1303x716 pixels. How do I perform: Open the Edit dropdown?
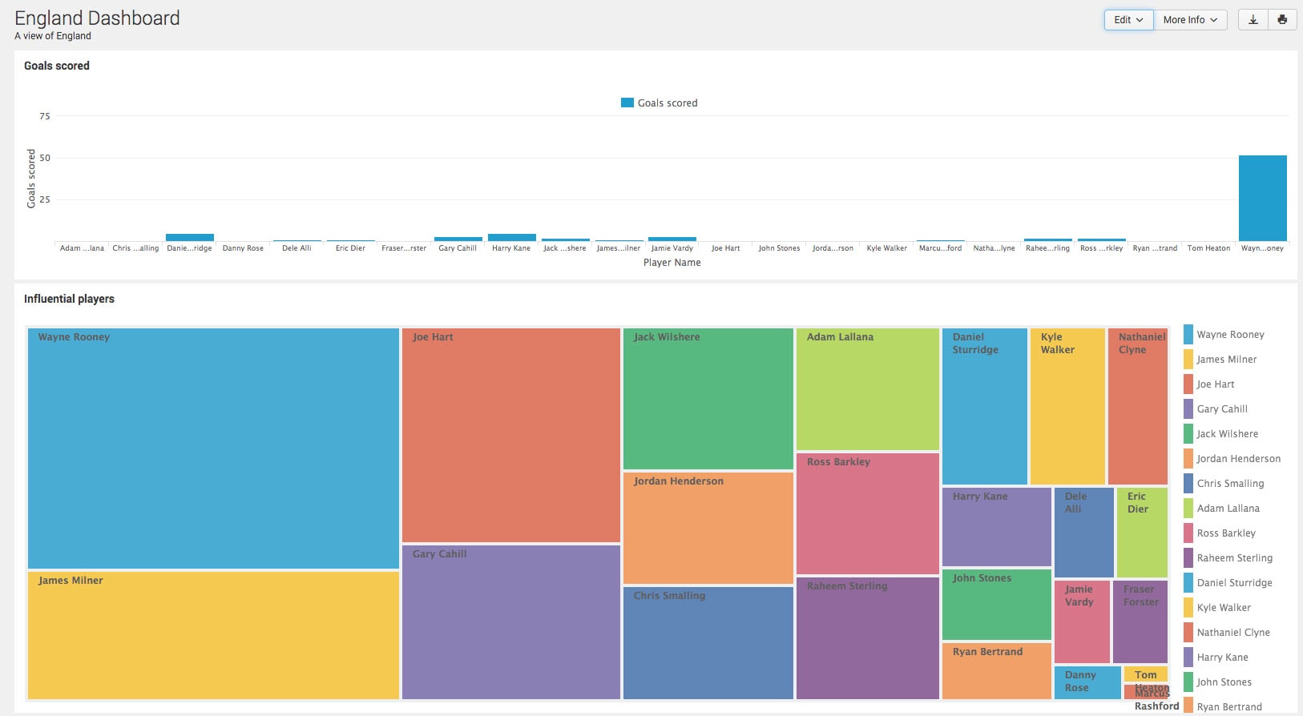[x=1128, y=20]
